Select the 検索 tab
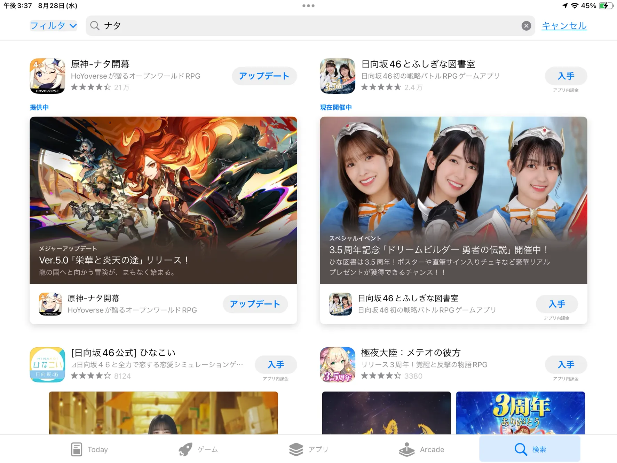The width and height of the screenshot is (617, 463). coord(530,449)
